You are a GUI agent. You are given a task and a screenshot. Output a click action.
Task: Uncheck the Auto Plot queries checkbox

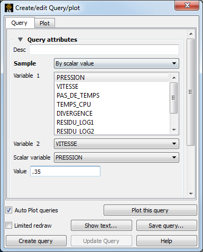(x=8, y=210)
